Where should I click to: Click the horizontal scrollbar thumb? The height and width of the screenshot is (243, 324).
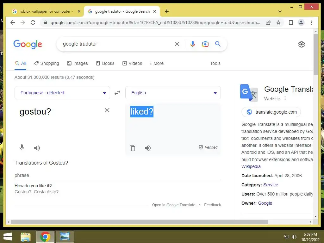pos(140,222)
